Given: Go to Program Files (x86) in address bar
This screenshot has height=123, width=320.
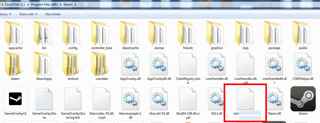Looking at the screenshot, I should click(x=45, y=4).
